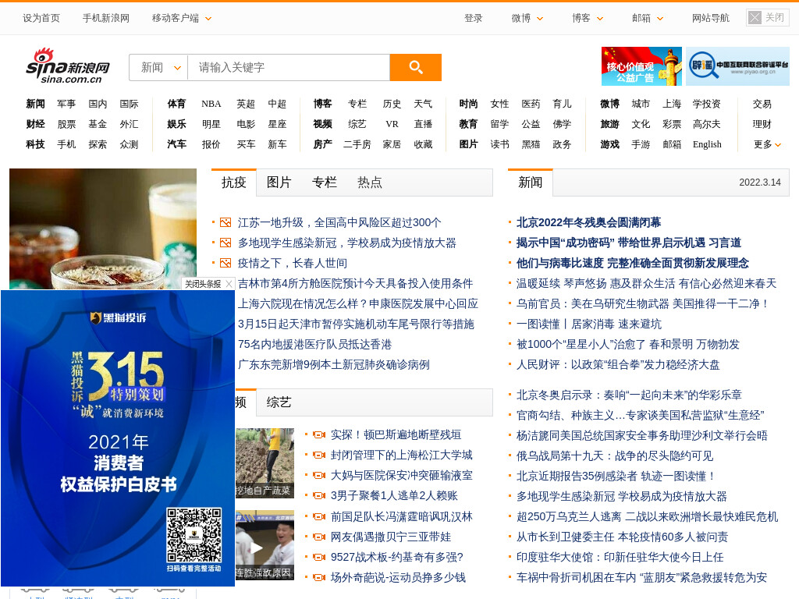Image resolution: width=799 pixels, height=599 pixels.
Task: Expand the 更多 navigation menu
Action: 768,144
